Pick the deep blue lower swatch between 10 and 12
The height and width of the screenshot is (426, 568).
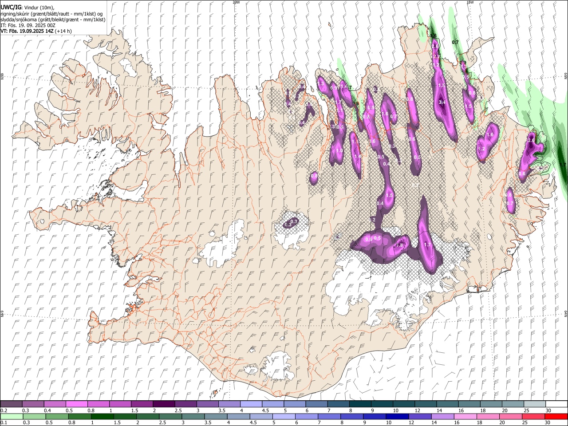pos(397,416)
